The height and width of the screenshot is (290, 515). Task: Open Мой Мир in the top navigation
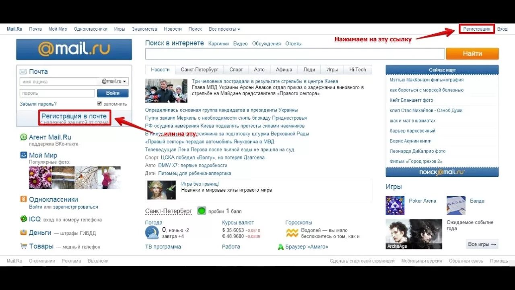click(58, 29)
